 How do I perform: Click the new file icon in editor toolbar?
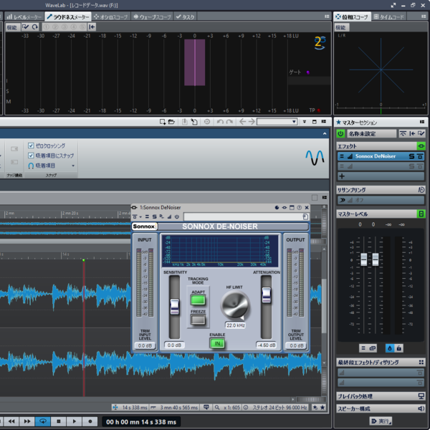(x=163, y=122)
